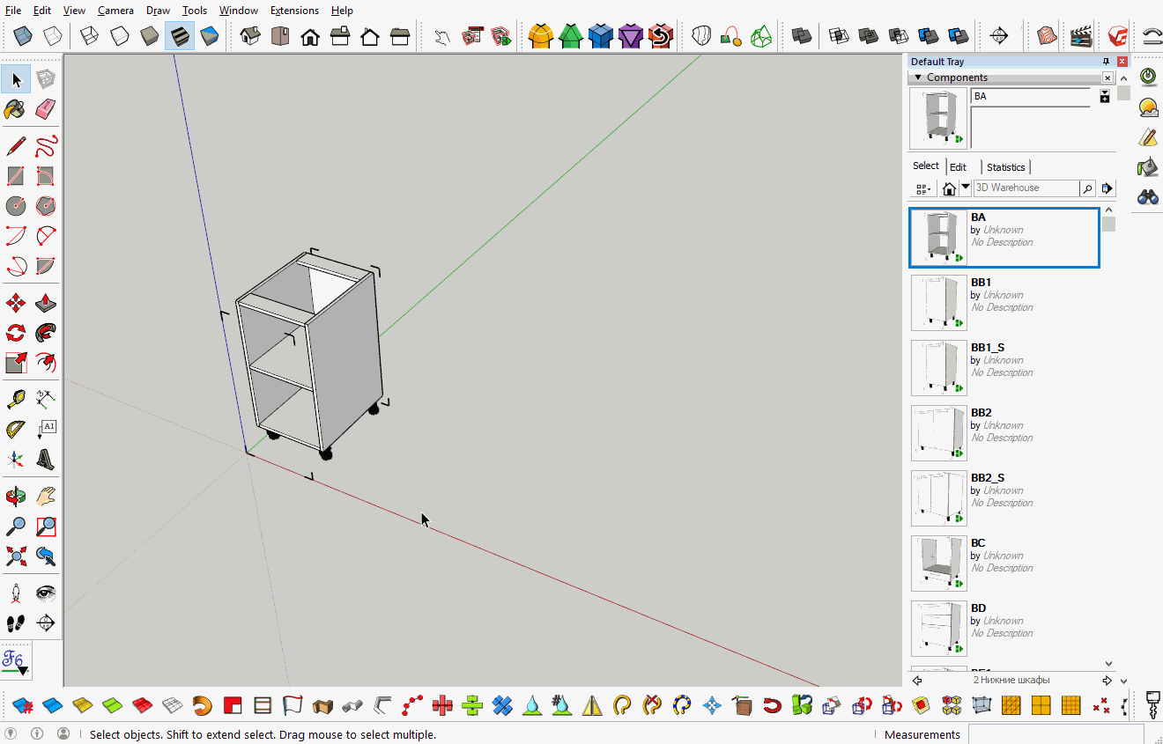Pick the Eraser tool
This screenshot has height=744, width=1163.
[x=46, y=109]
